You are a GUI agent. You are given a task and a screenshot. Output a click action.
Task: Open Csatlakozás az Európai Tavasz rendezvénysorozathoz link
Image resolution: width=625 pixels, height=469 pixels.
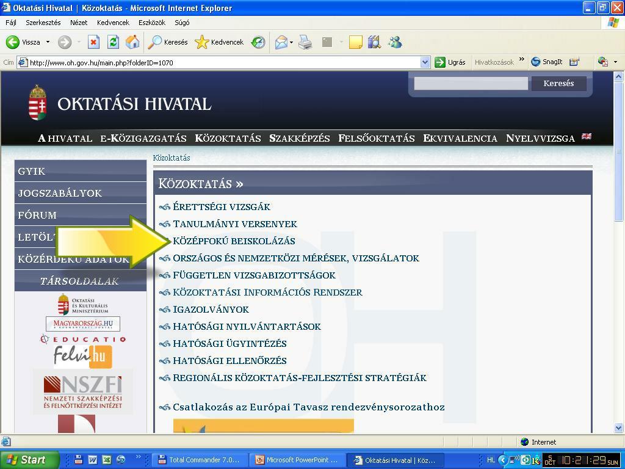coord(308,407)
